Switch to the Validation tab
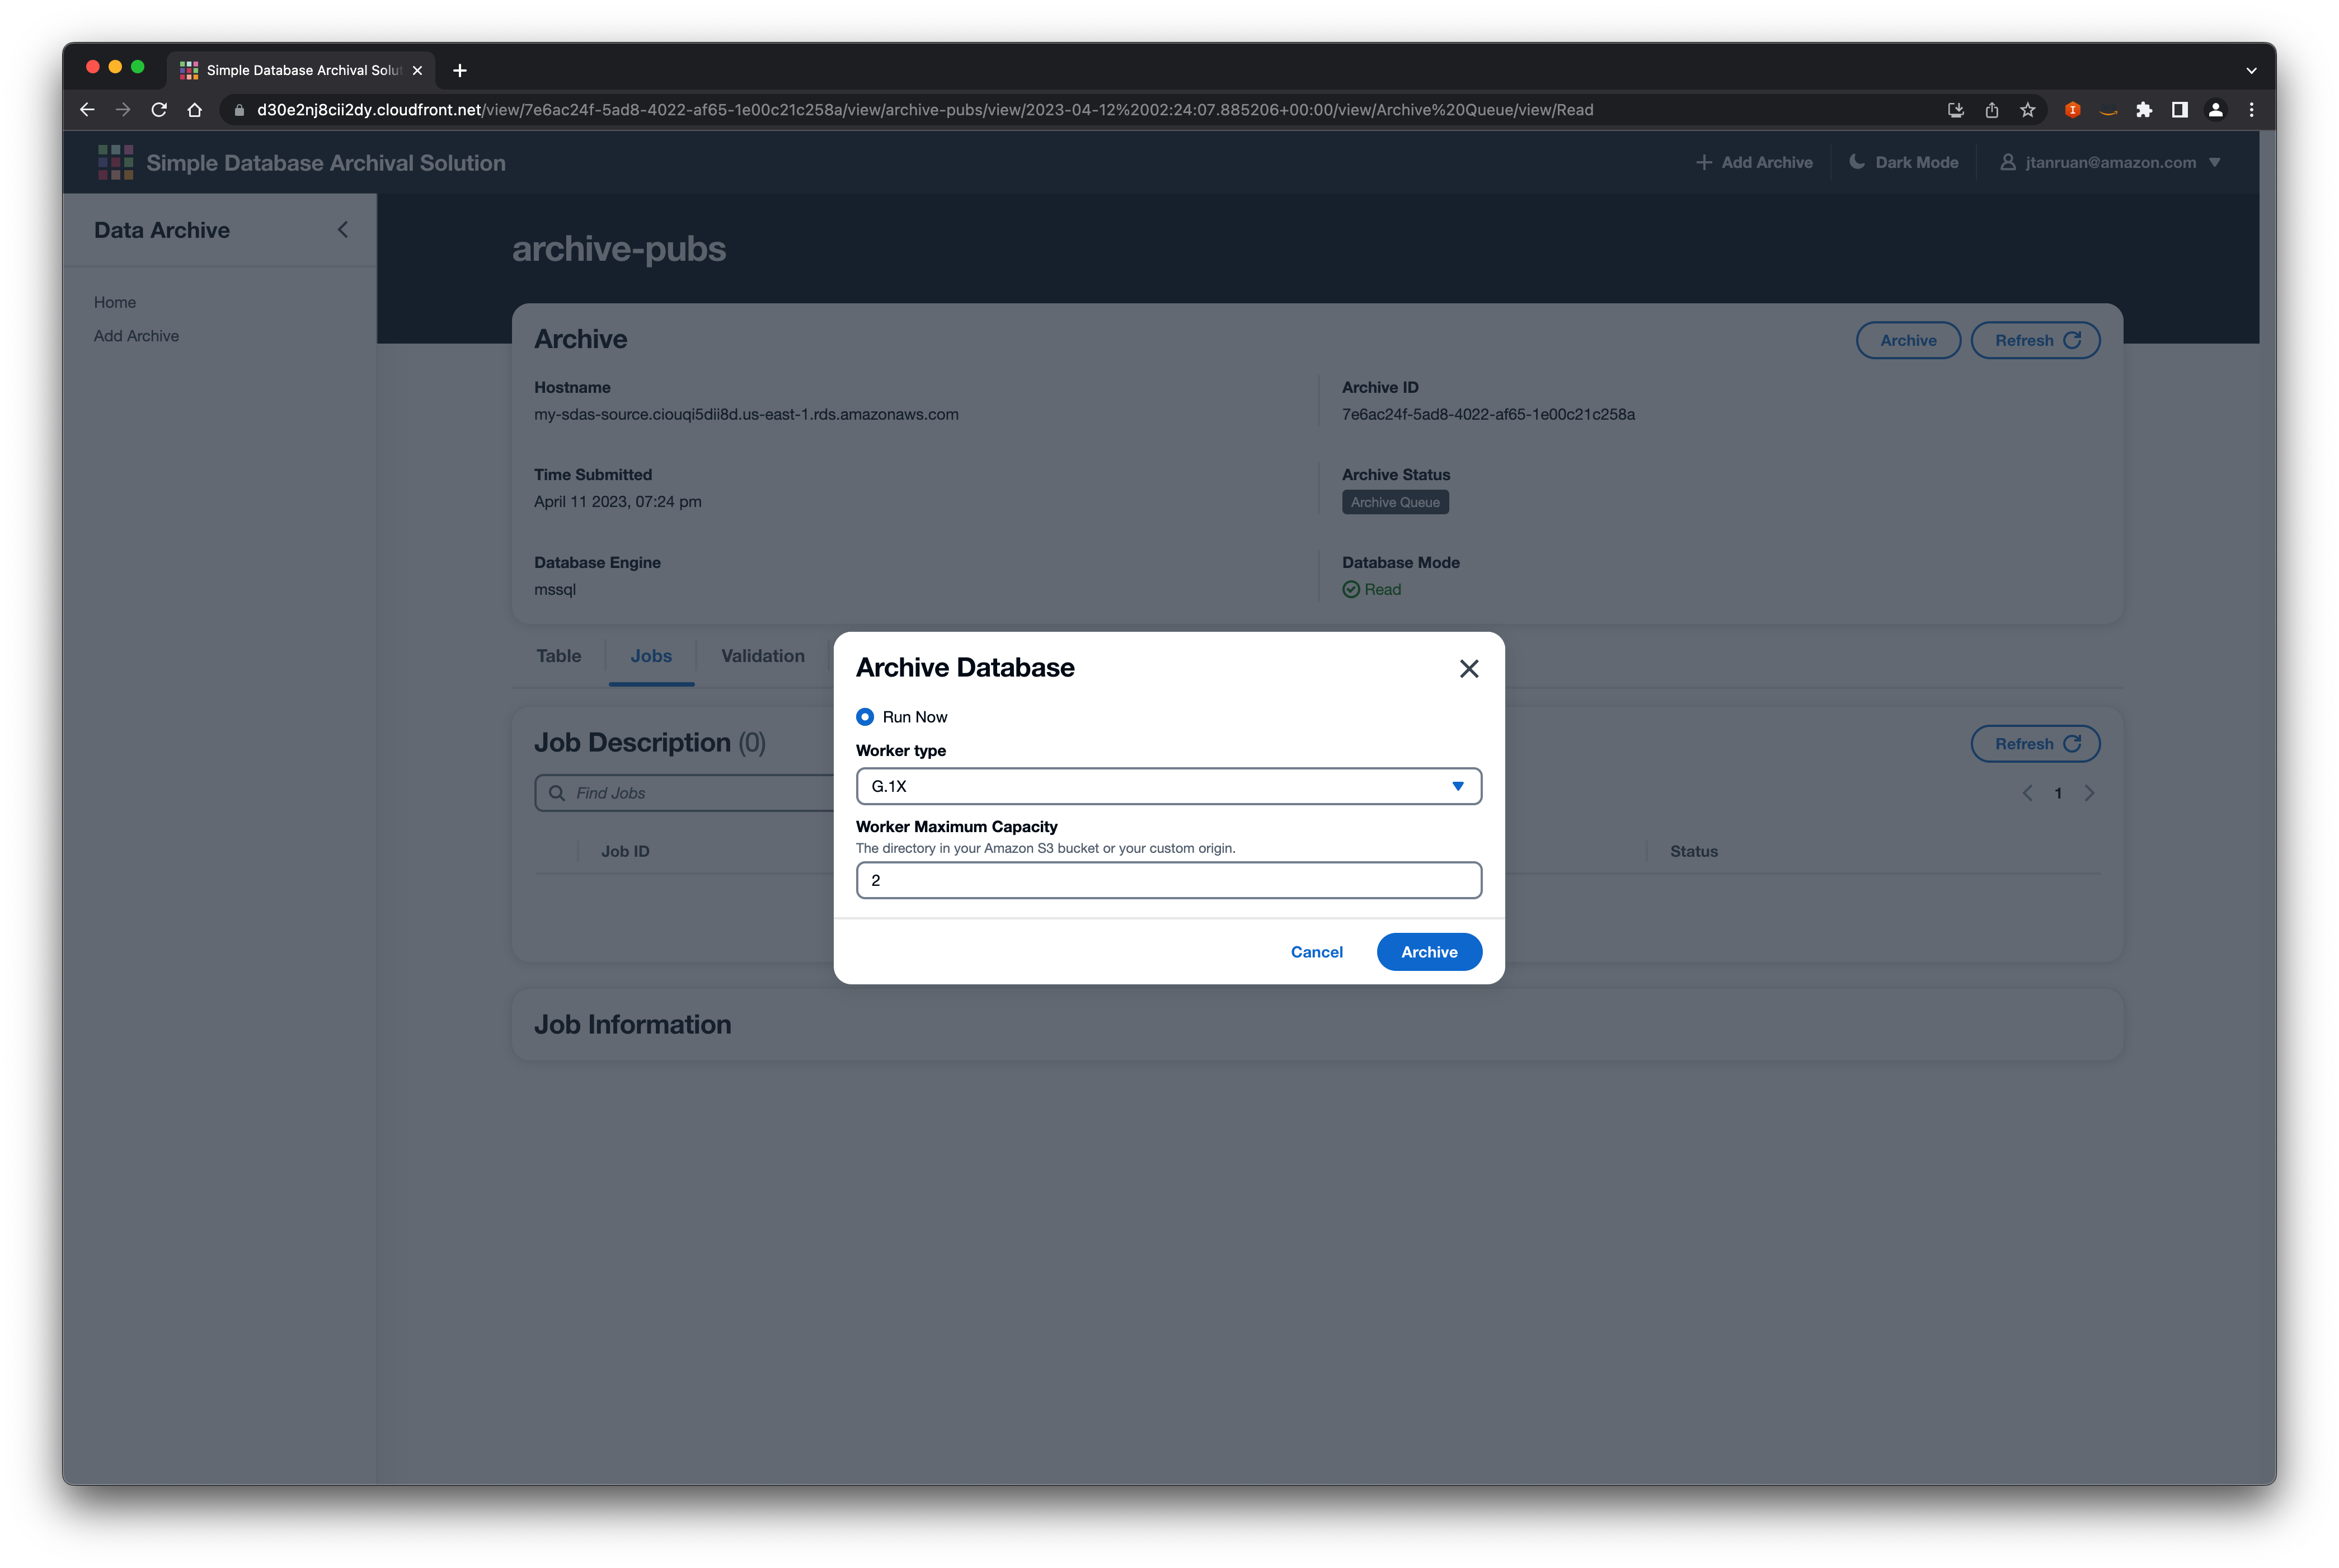This screenshot has height=1568, width=2339. (x=762, y=656)
